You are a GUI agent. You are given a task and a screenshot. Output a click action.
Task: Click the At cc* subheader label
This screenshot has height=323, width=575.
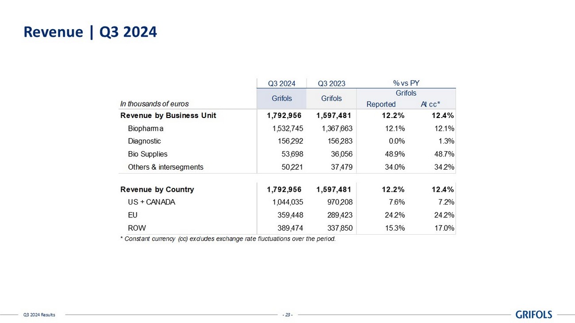430,104
